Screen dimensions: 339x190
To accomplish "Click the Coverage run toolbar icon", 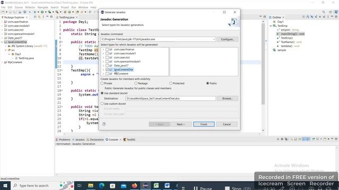I will tap(49, 12).
